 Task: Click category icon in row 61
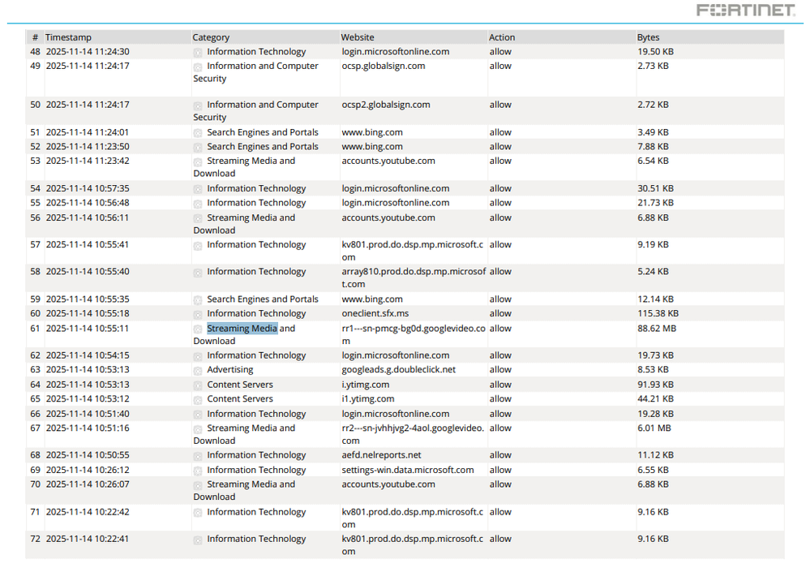click(198, 329)
